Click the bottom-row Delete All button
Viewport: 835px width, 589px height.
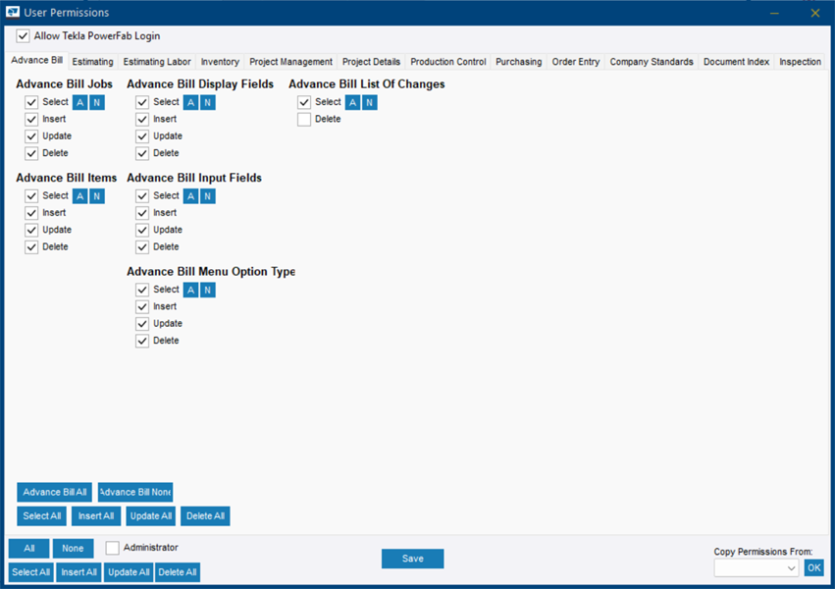(178, 572)
